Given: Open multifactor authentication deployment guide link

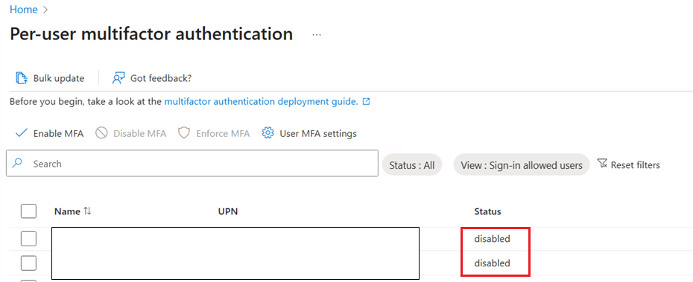Looking at the screenshot, I should click(262, 101).
